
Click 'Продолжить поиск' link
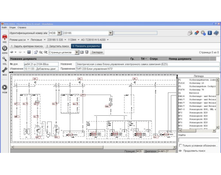[194, 150]
